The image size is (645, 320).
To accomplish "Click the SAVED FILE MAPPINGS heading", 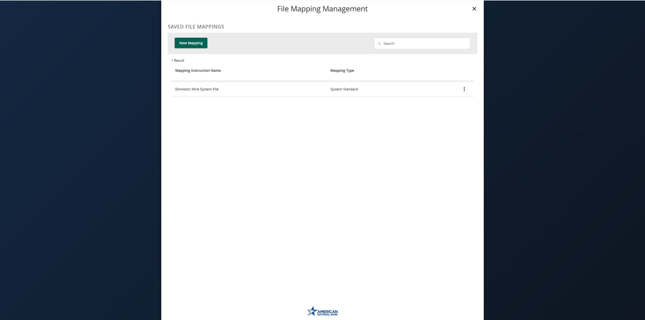I will tap(196, 27).
